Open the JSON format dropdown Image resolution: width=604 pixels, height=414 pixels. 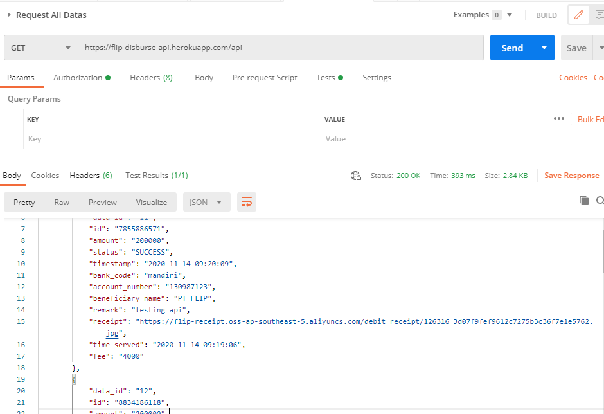[x=206, y=202]
